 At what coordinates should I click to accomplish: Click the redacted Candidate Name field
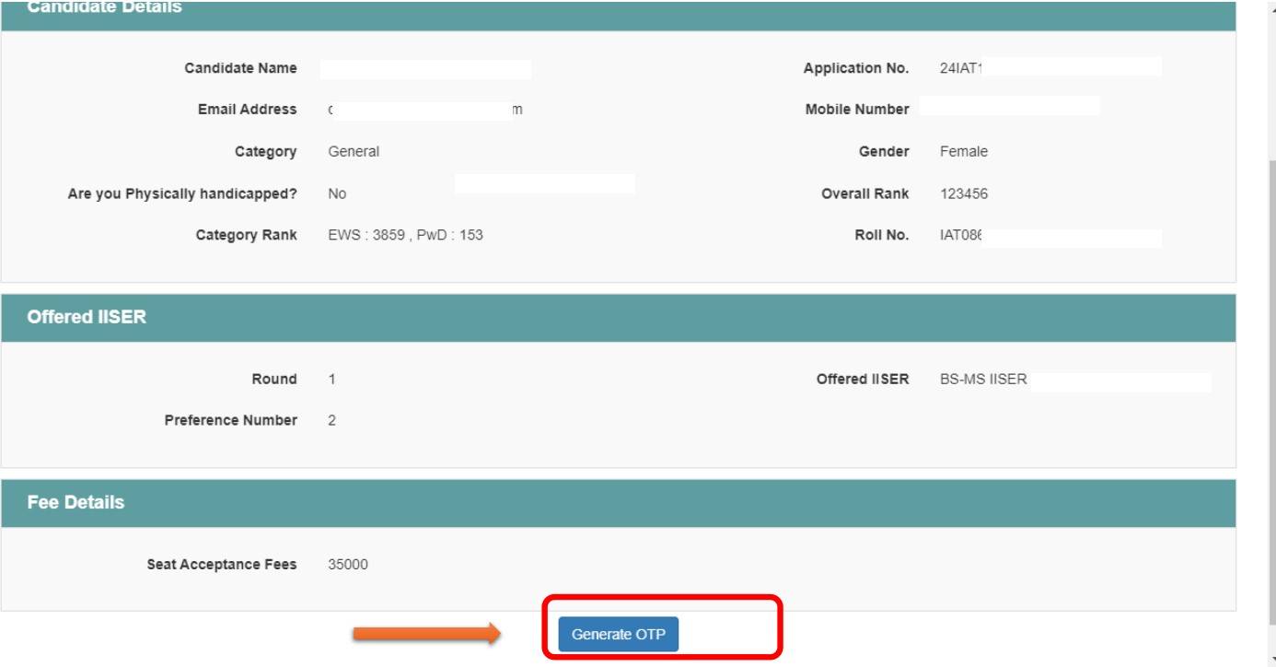point(425,69)
